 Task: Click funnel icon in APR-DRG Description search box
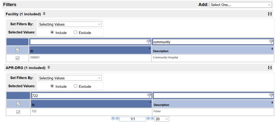[271, 95]
